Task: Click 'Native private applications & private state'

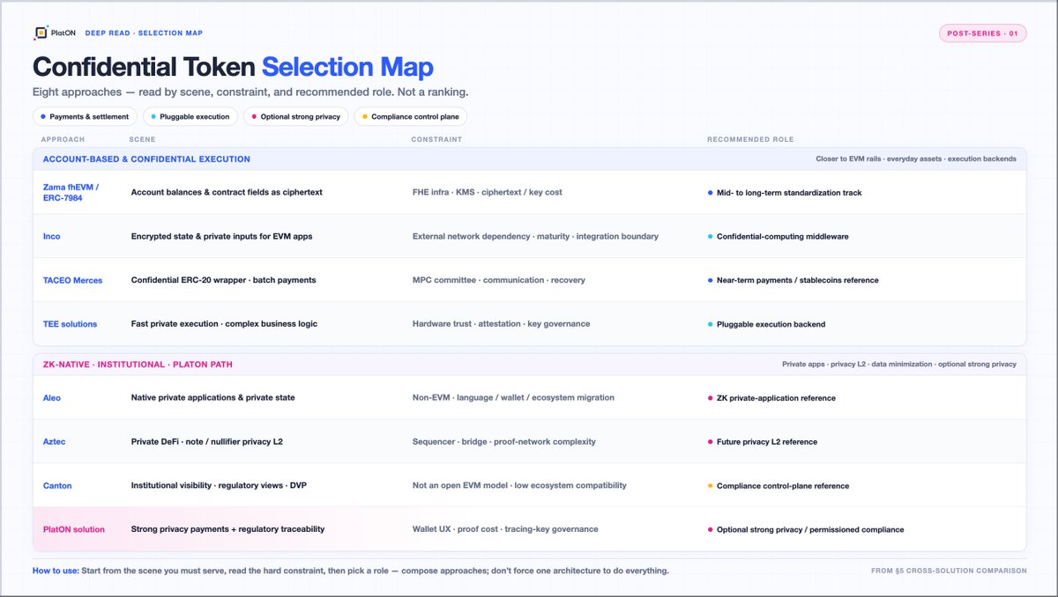Action: pos(212,398)
